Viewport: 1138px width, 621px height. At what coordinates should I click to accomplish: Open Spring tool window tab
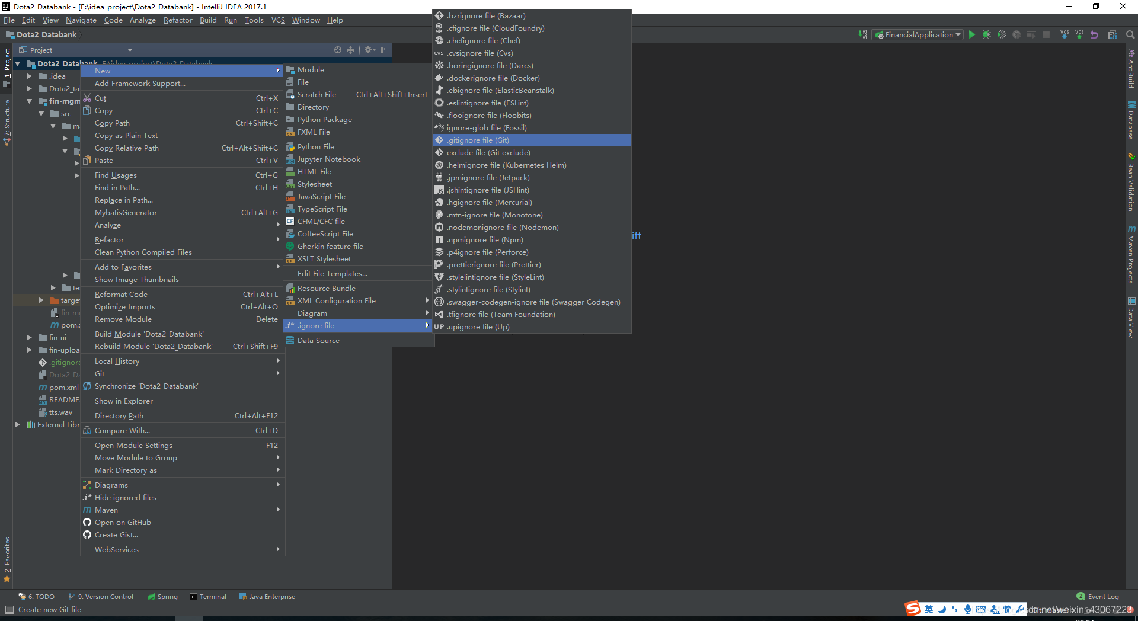[162, 597]
